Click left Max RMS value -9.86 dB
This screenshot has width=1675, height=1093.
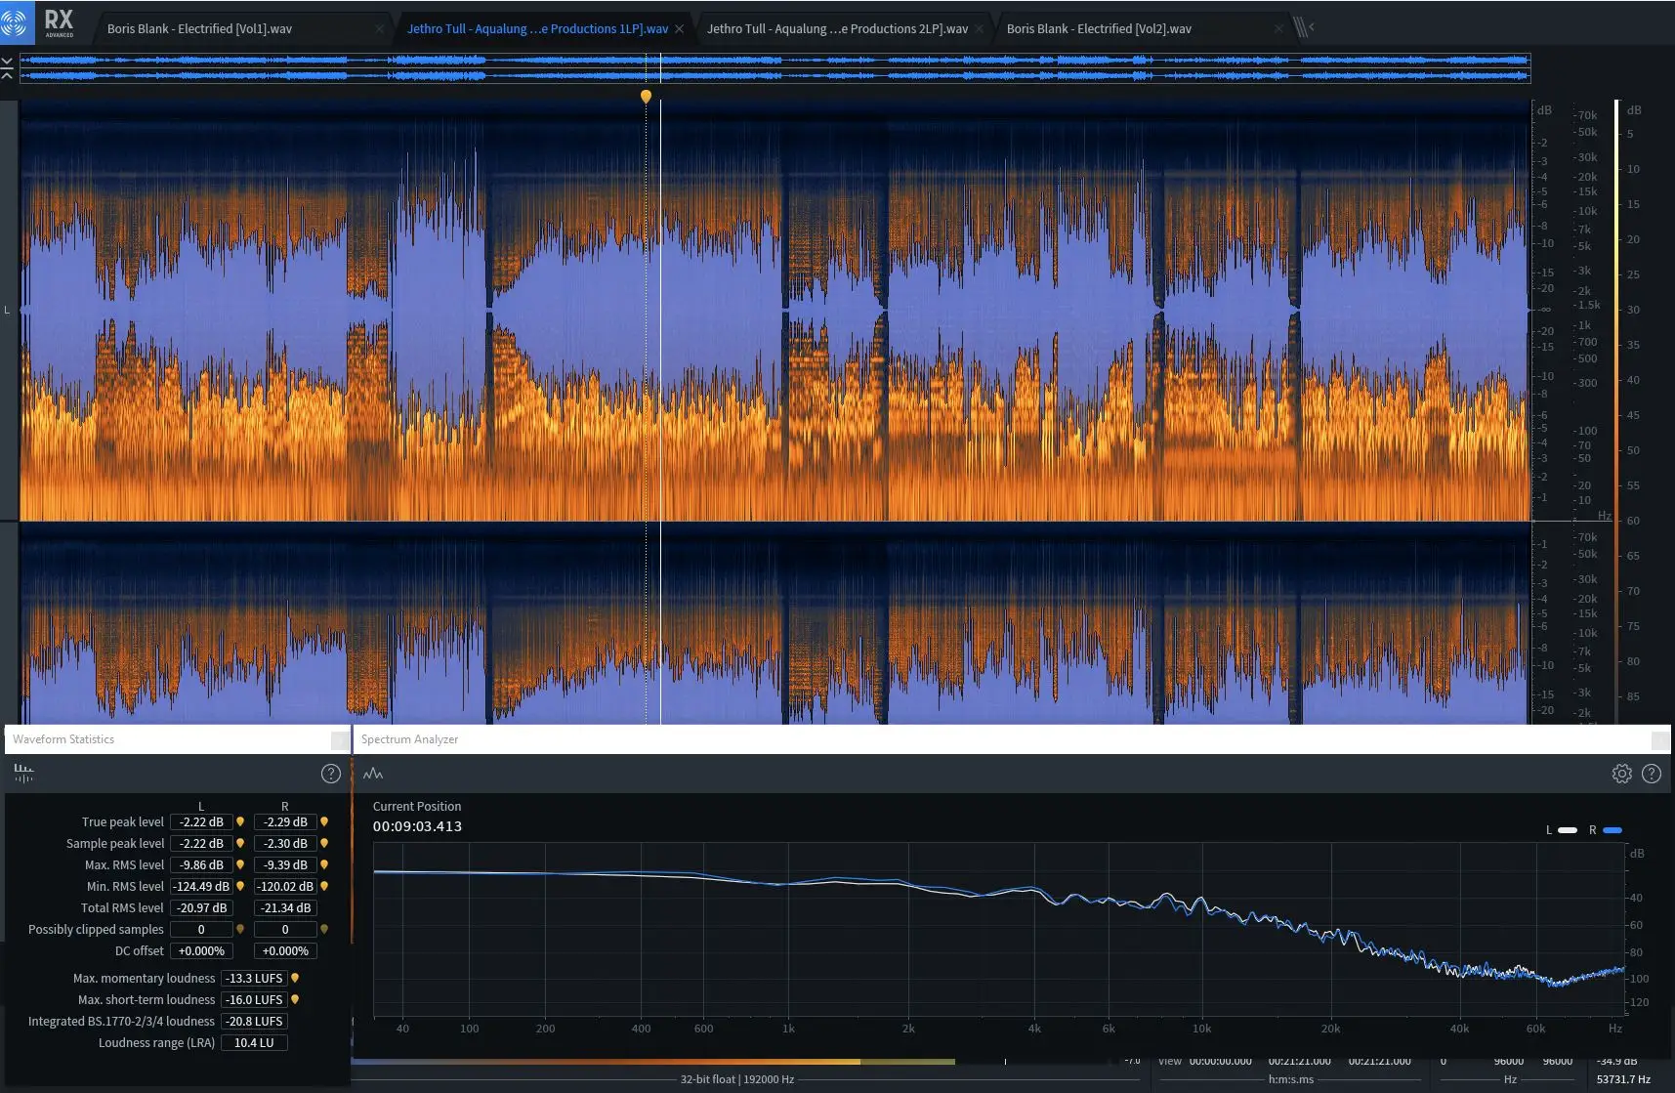click(x=201, y=864)
